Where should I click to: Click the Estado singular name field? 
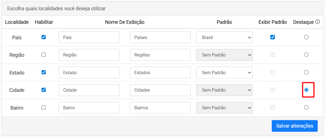[x=89, y=73]
